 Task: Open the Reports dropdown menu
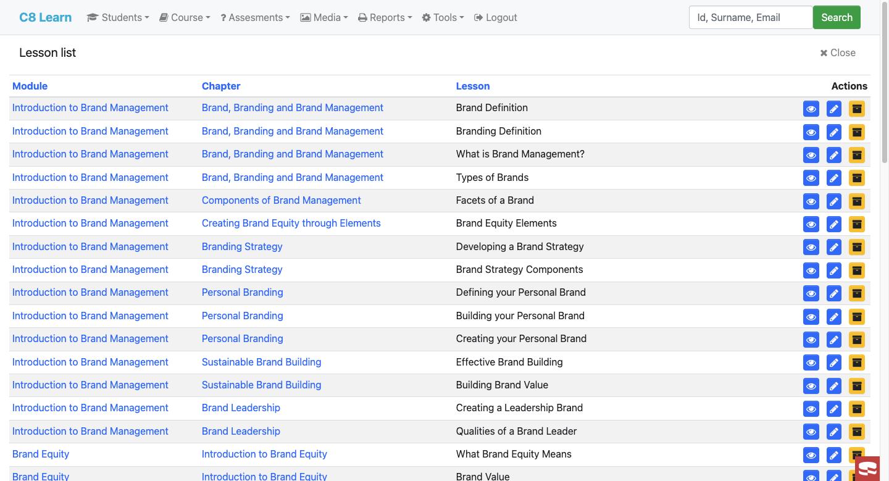[x=385, y=17]
